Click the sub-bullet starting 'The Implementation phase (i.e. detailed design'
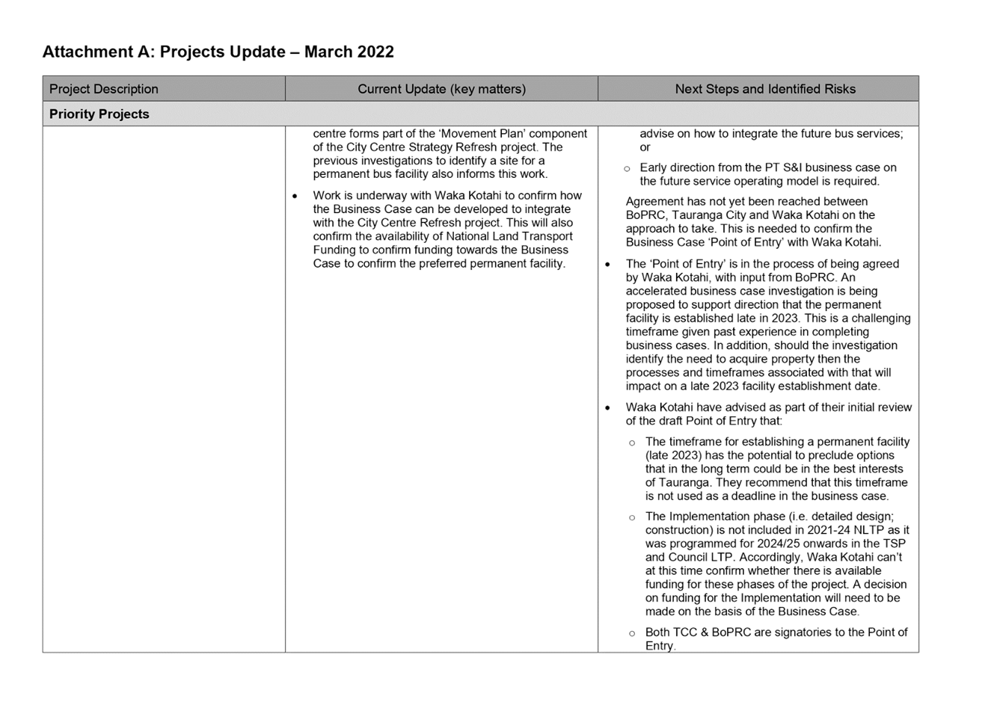The width and height of the screenshot is (994, 702). click(x=777, y=564)
